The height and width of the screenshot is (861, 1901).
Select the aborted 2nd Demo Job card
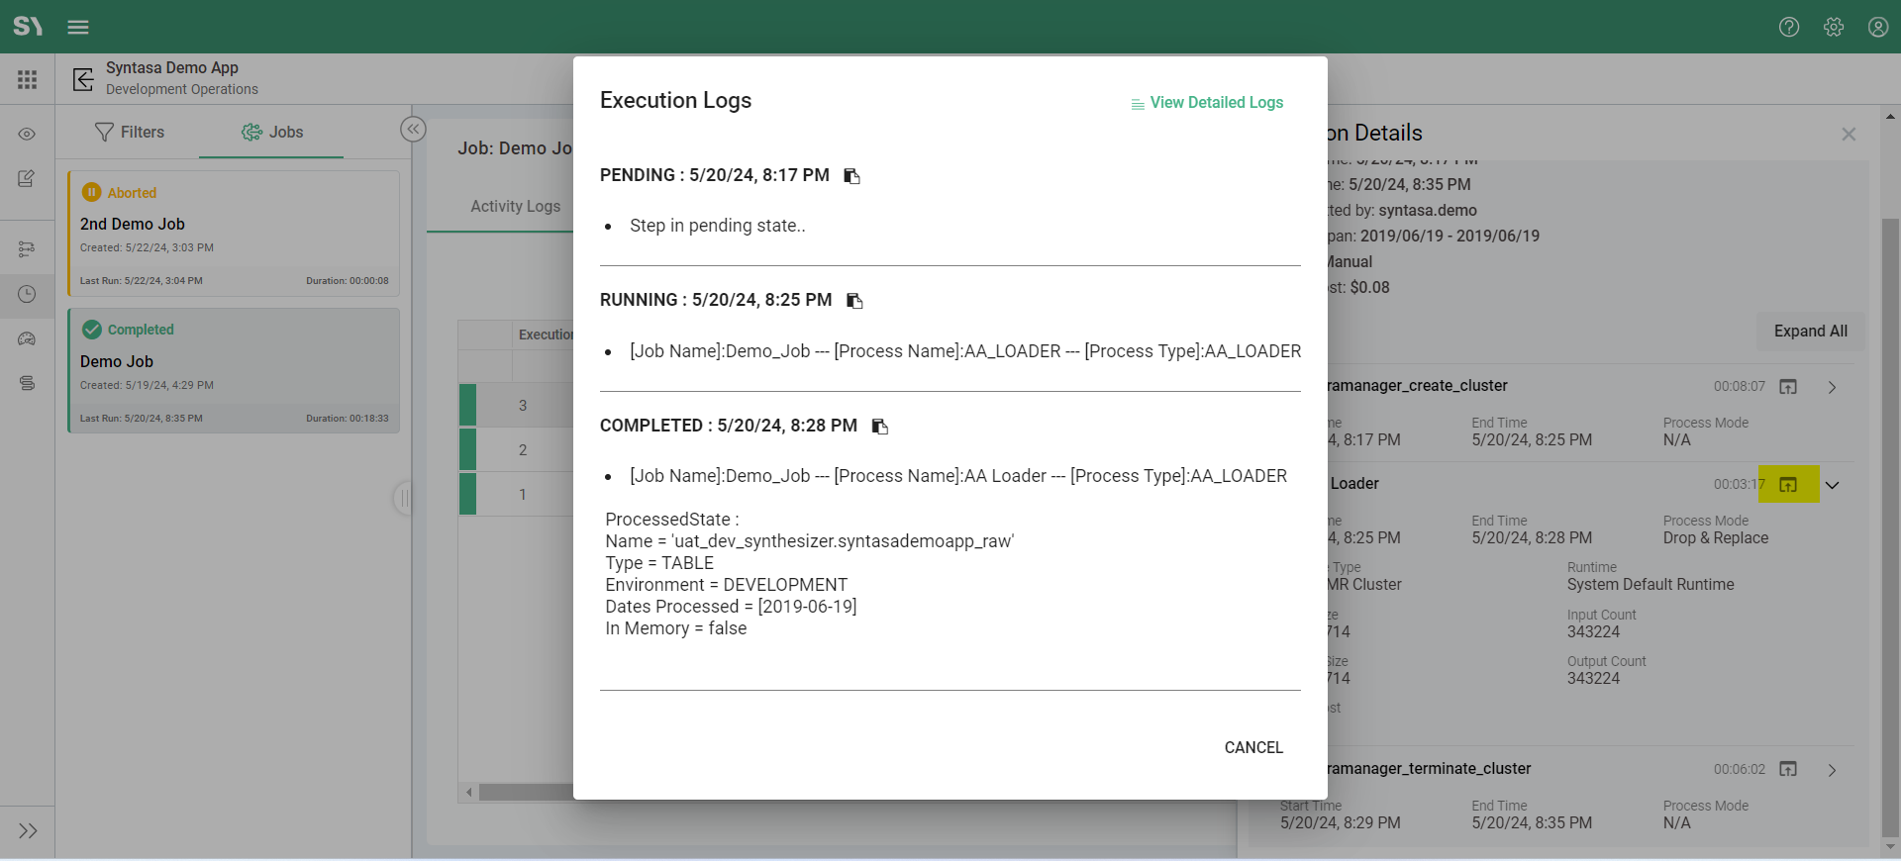(x=234, y=234)
